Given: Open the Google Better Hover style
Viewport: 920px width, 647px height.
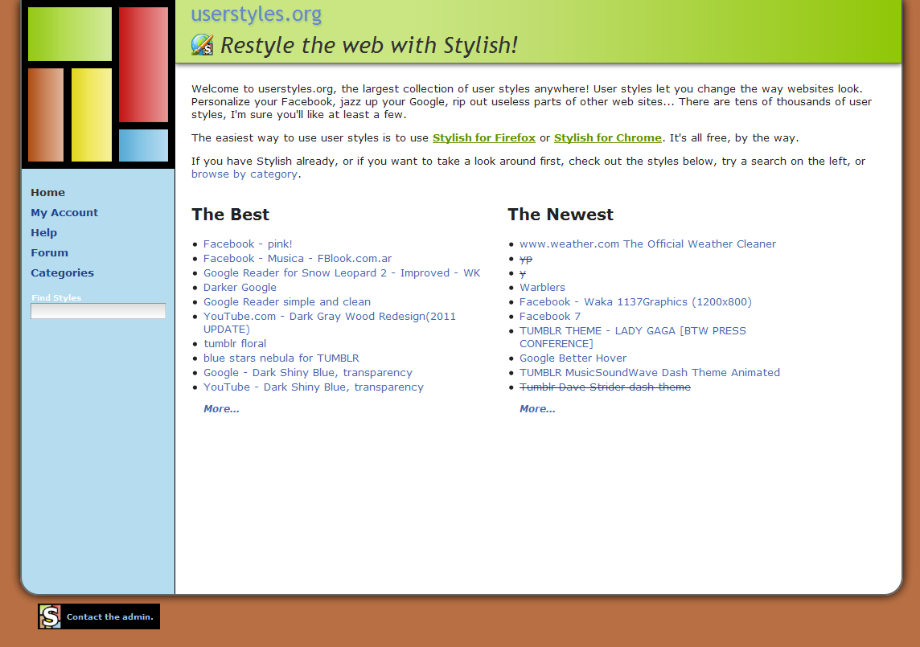Looking at the screenshot, I should (573, 358).
